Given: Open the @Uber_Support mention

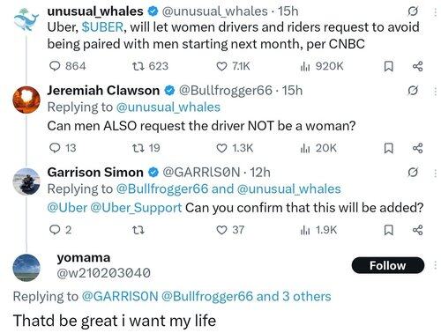Looking at the screenshot, I should coord(136,208).
